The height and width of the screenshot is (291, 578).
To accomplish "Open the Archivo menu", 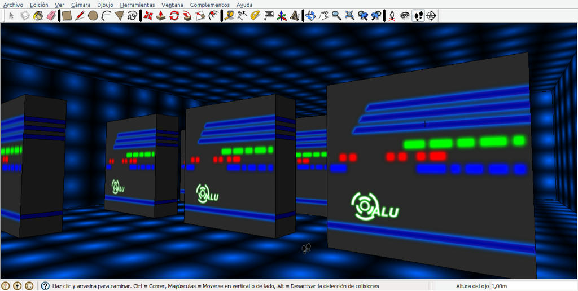I will point(13,5).
